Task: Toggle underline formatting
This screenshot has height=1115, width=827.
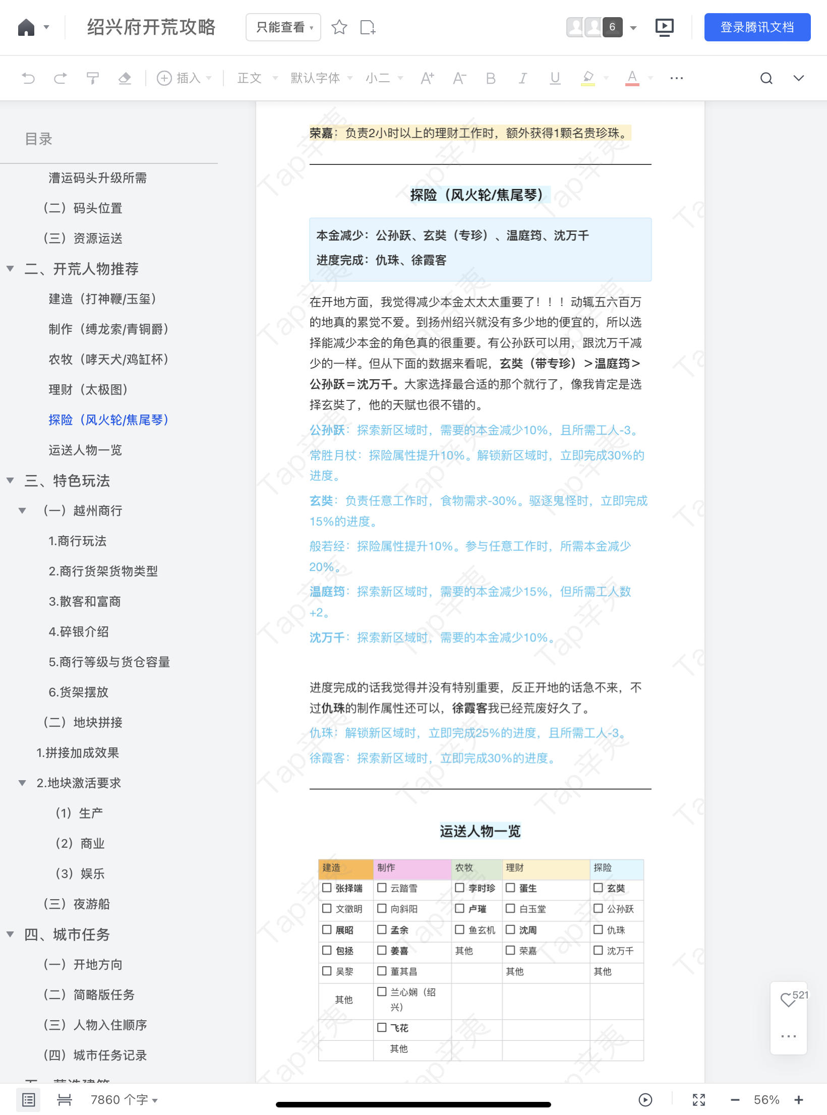Action: point(555,78)
